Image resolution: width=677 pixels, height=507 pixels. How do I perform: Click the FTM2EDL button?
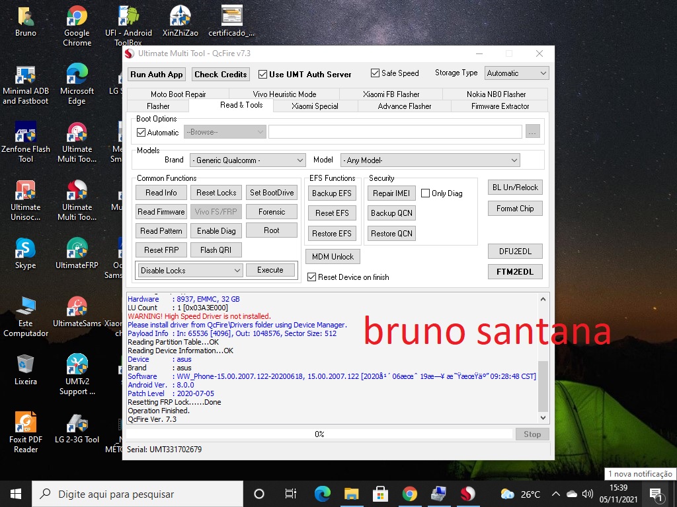[x=515, y=272]
